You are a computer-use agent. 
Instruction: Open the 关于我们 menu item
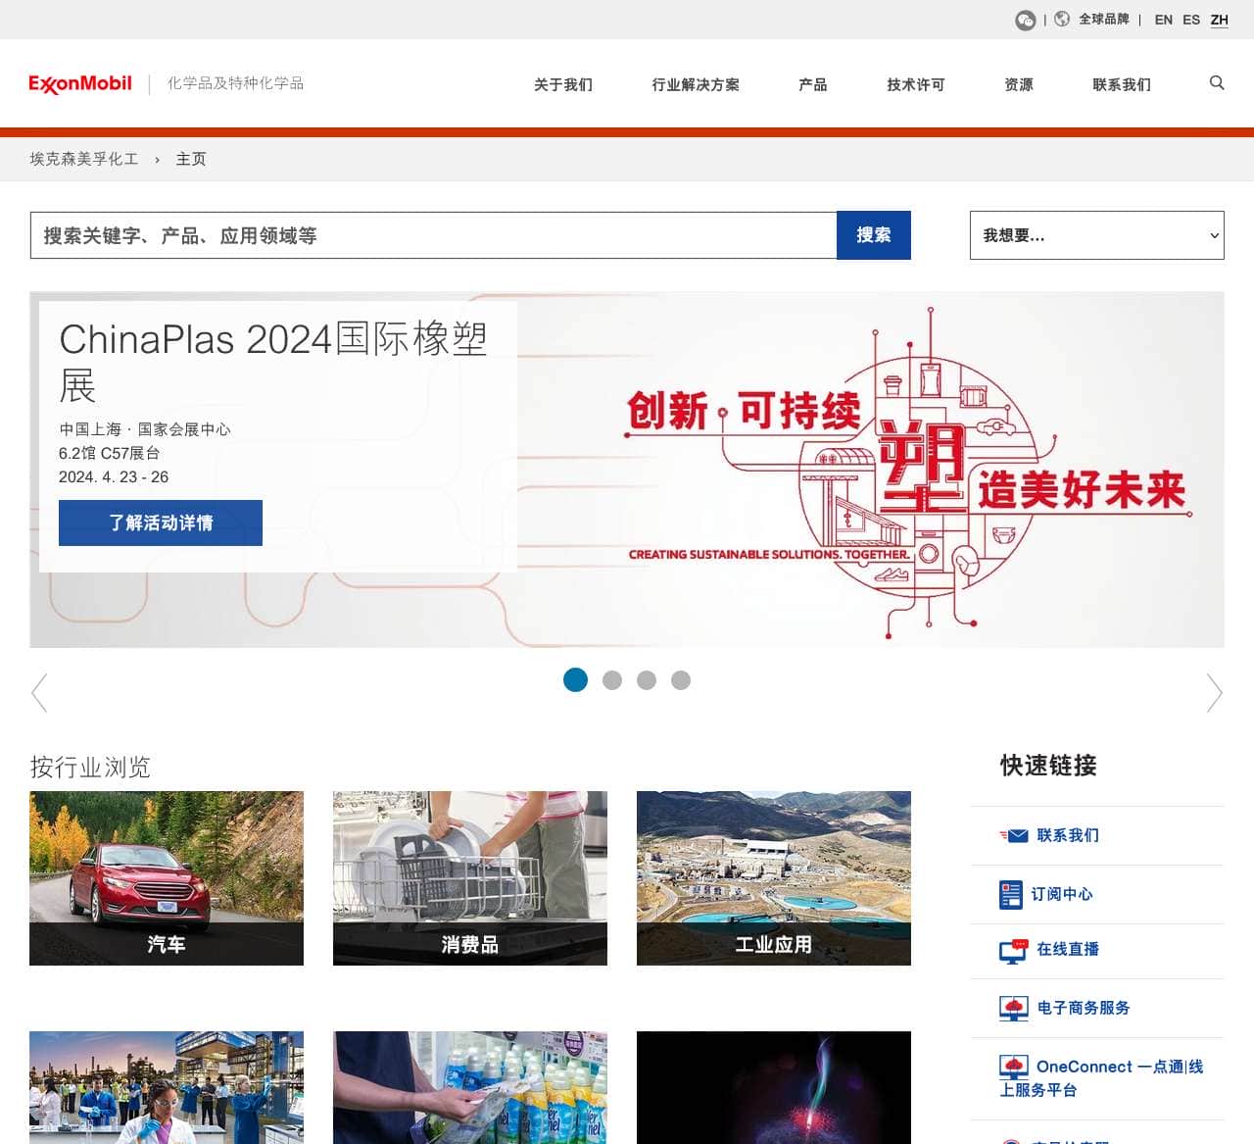pyautogui.click(x=563, y=85)
